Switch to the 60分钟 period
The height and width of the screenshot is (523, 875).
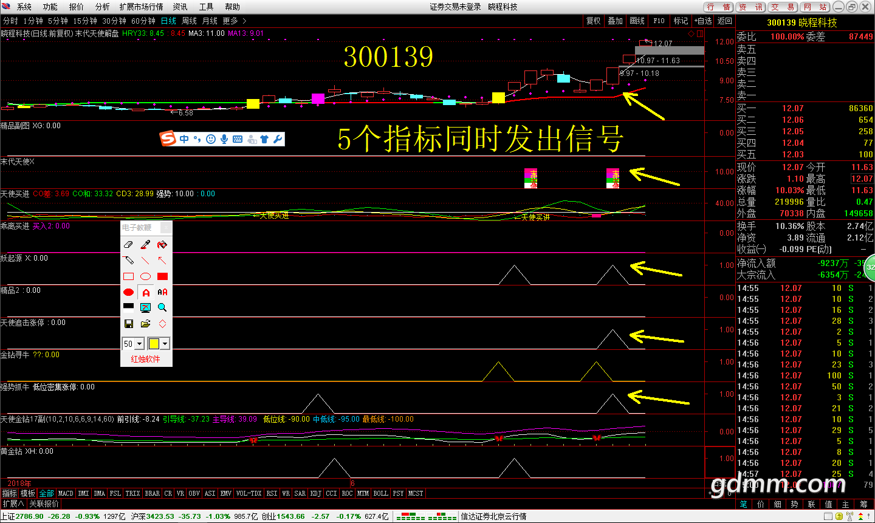(143, 21)
